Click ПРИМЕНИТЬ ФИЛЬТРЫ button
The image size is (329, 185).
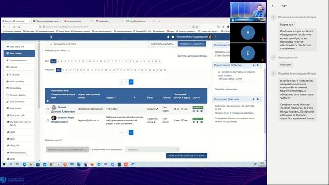(192, 44)
